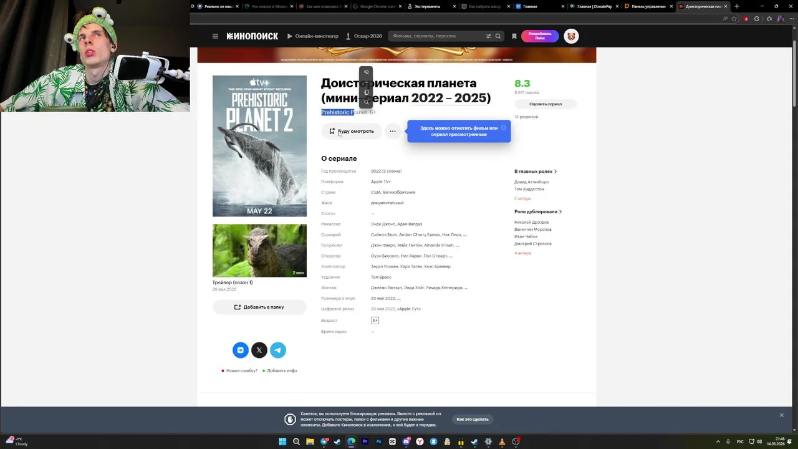Viewport: 798px width, 449px height.
Task: Open Apple TV+ platform link
Action: tap(381, 181)
